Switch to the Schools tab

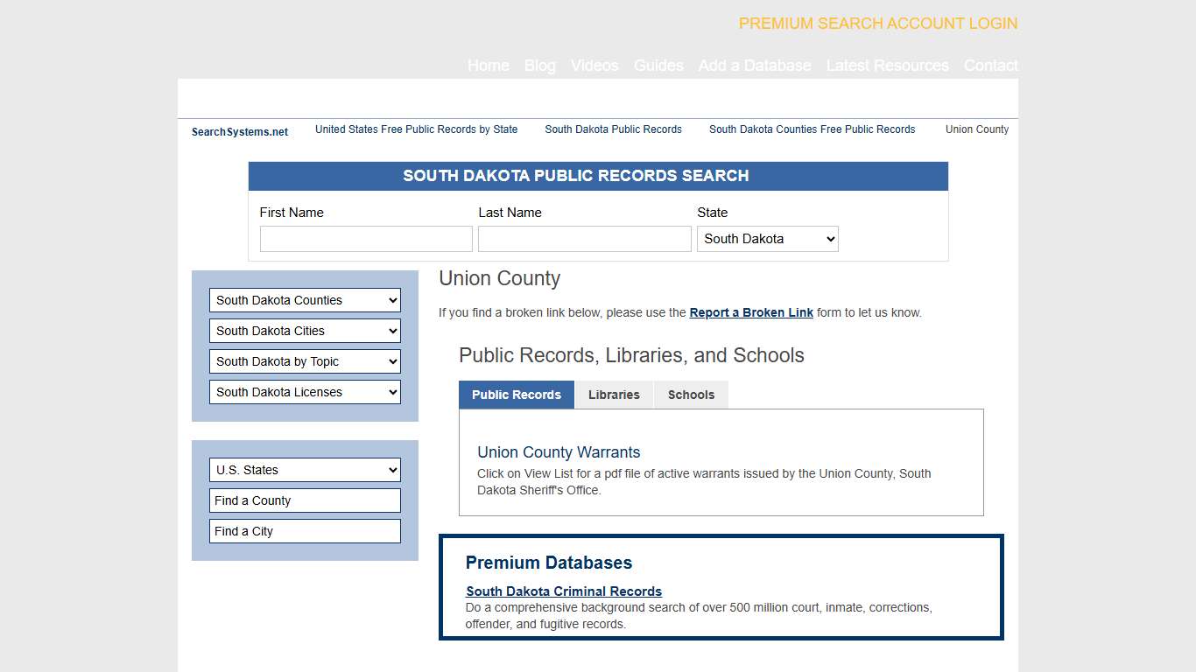[x=691, y=395]
